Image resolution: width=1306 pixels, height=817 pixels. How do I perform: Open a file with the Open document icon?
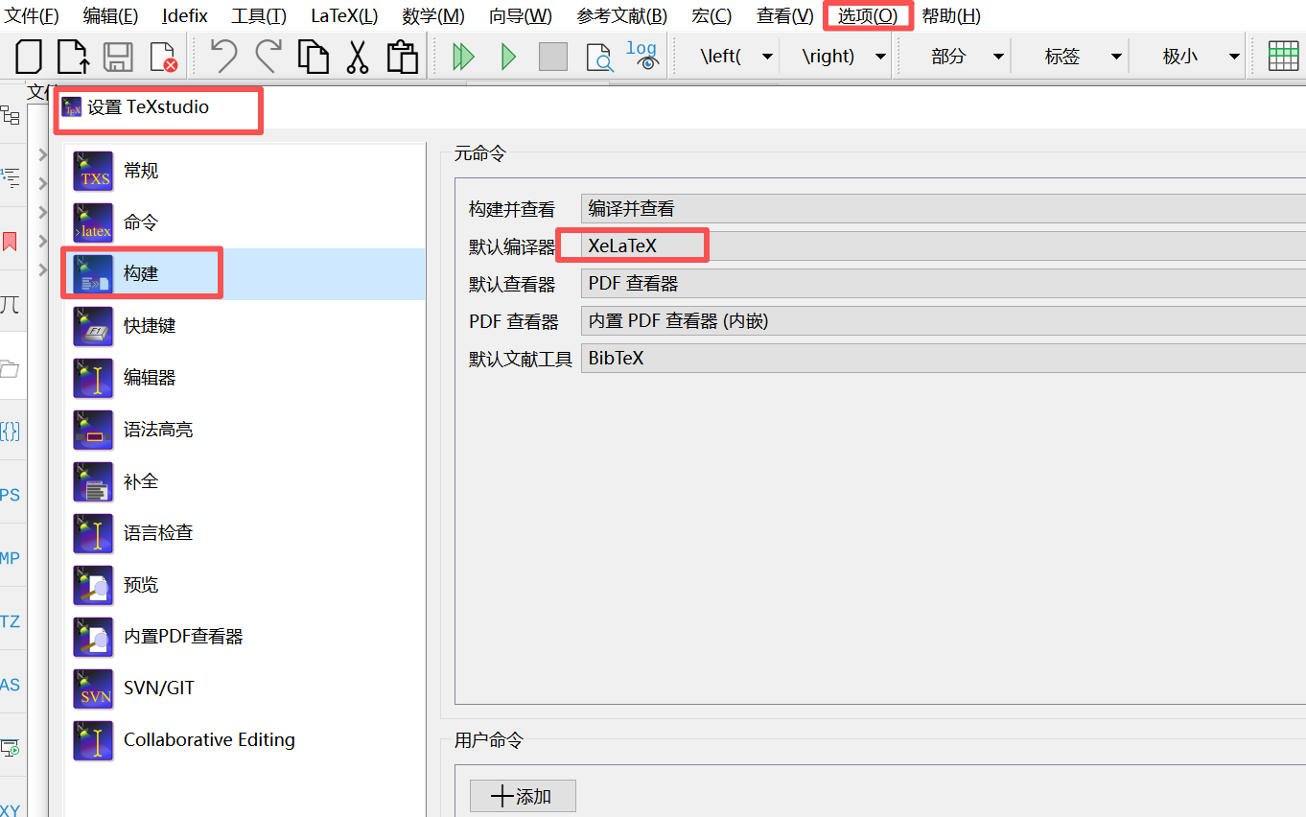coord(74,57)
